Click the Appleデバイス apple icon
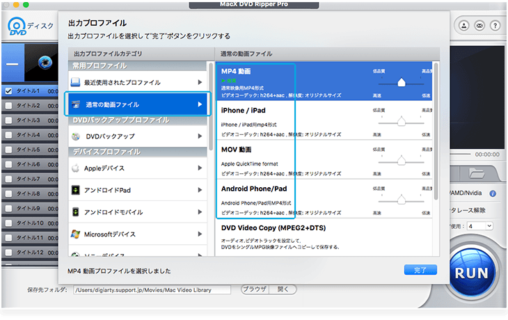Image resolution: width=508 pixels, height=320 pixels. click(76, 168)
